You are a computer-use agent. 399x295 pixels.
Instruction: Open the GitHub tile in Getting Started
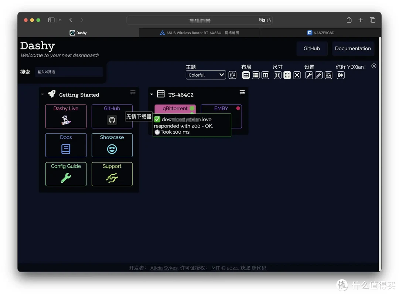coord(112,116)
